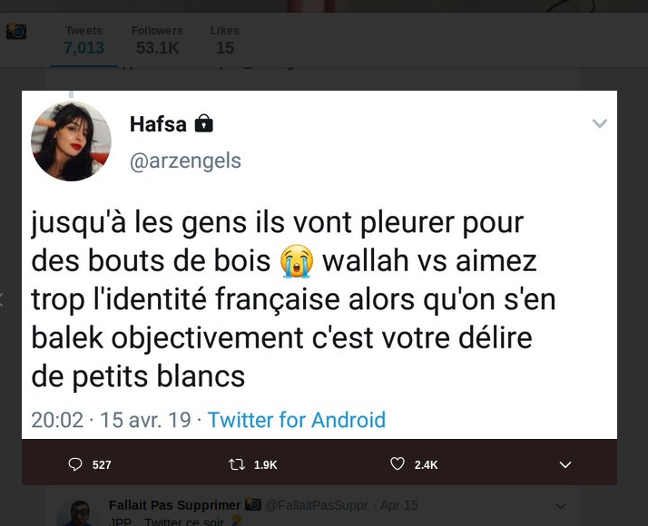648x526 pixels.
Task: Open the @FallaitPasSuppr handle link
Action: click(x=316, y=505)
